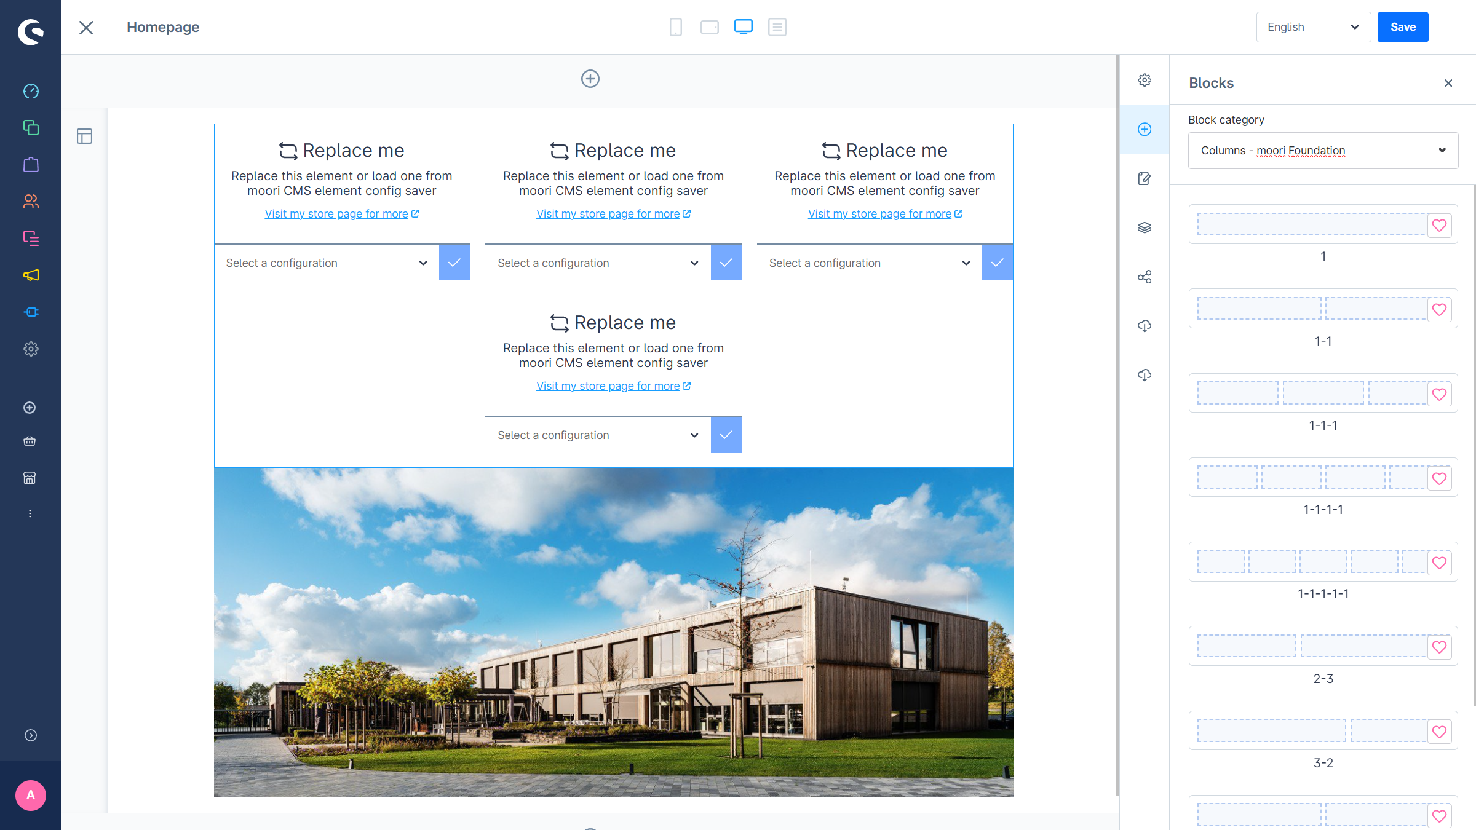Open the layers navigator icon
Image resolution: width=1476 pixels, height=830 pixels.
pos(1145,227)
